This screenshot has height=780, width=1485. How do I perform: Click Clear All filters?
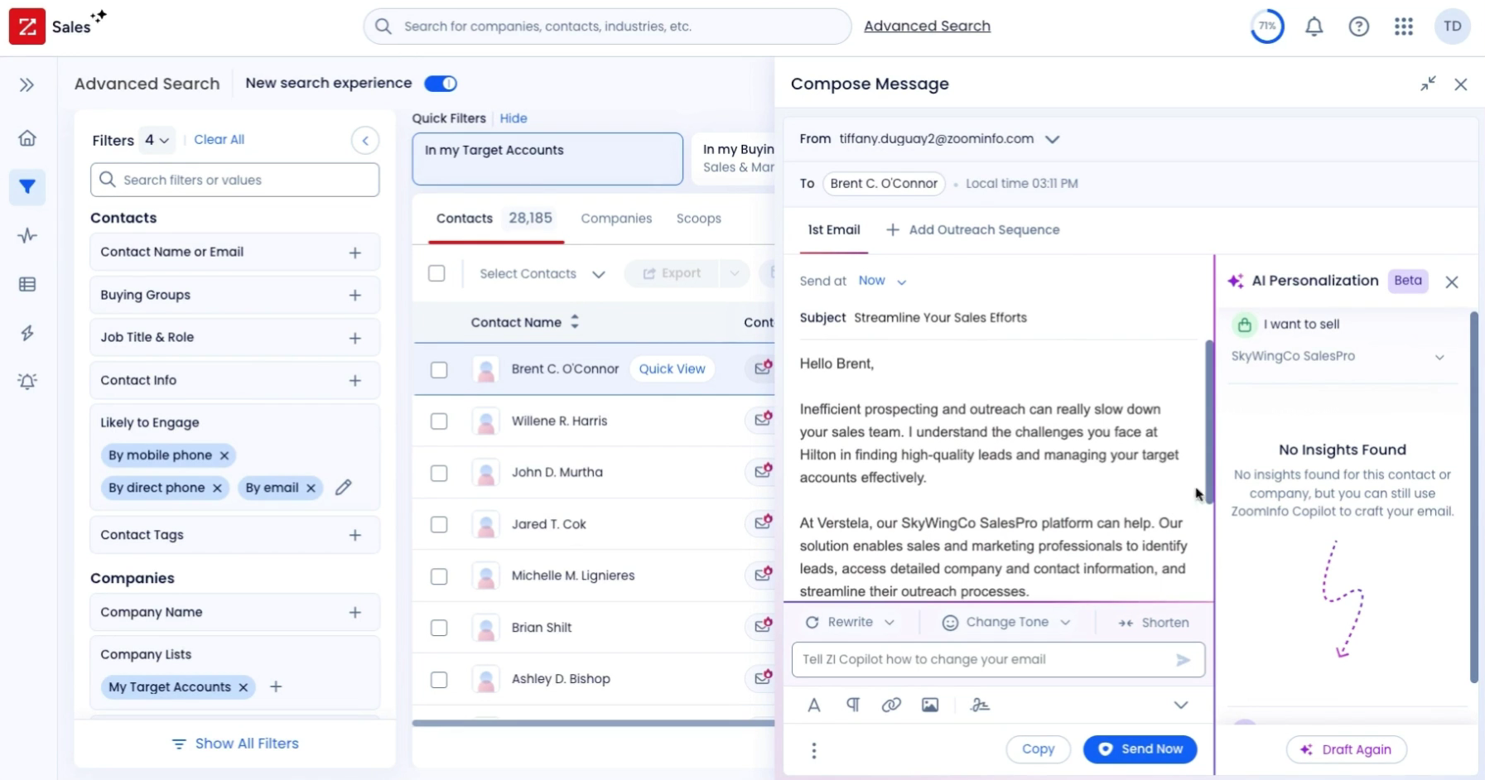(219, 140)
